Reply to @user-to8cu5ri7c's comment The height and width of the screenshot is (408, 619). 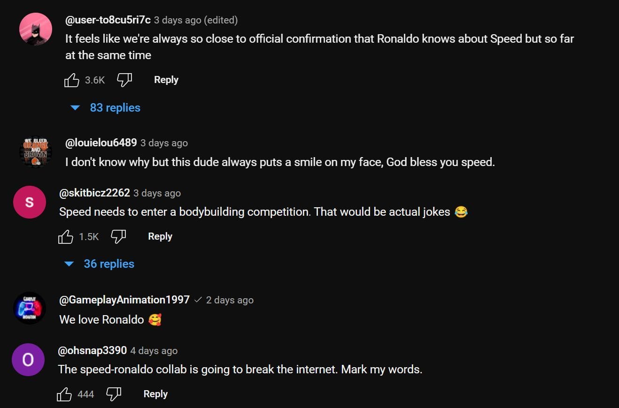(x=166, y=80)
